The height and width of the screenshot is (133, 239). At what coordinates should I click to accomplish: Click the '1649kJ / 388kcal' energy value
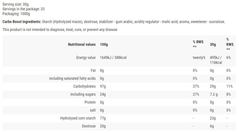click(x=113, y=57)
